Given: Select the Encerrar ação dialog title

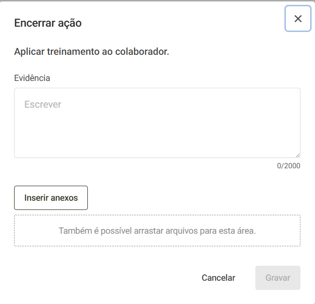Looking at the screenshot, I should coord(48,23).
